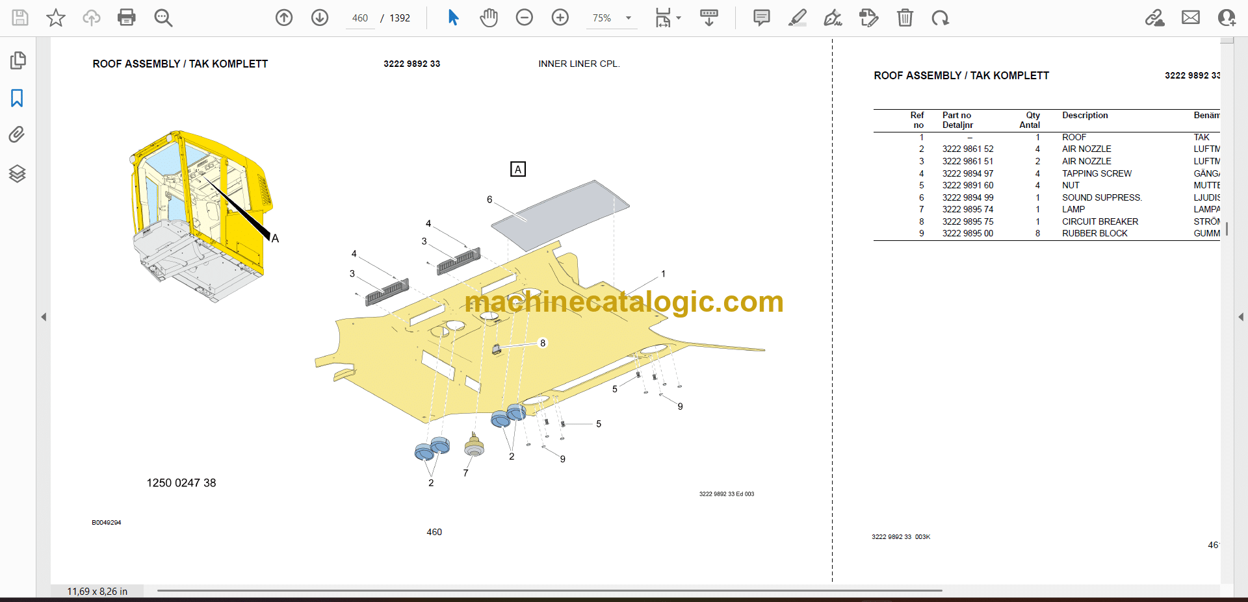Open the share with others icon
This screenshot has width=1248, height=602.
point(1227,18)
